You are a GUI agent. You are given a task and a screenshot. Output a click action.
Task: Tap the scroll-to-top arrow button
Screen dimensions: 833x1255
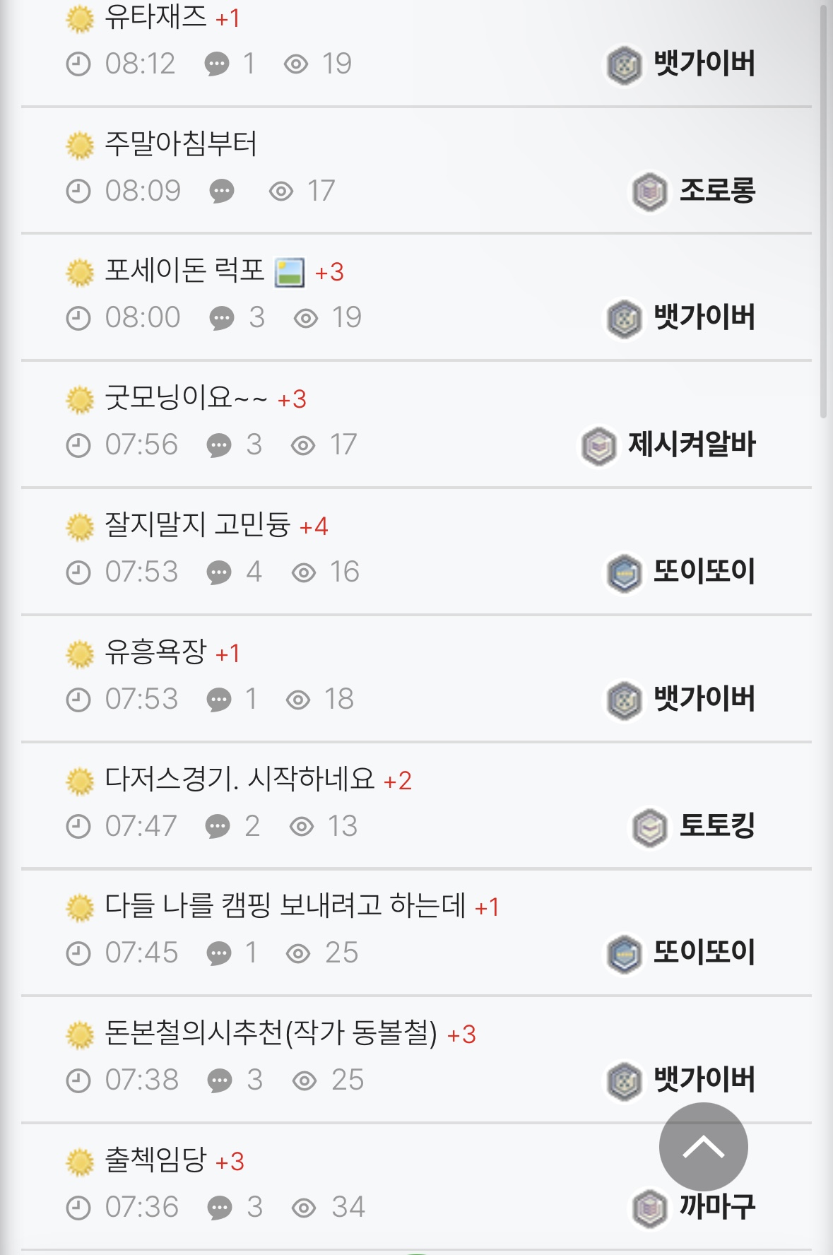pyautogui.click(x=703, y=1146)
